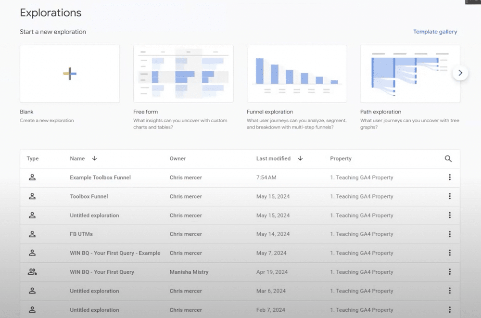Open WIN BQ - Your First Query - Example
Viewport: 481px width, 318px height.
115,253
